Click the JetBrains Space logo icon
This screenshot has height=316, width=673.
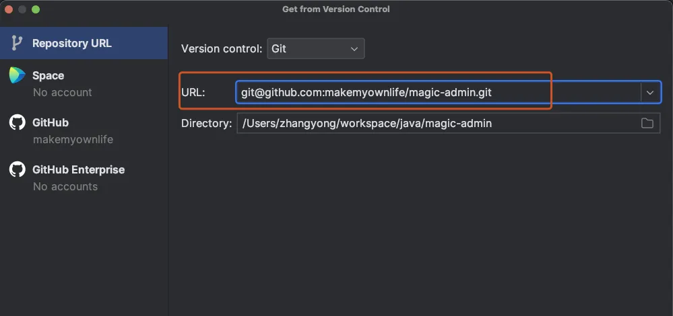17,75
